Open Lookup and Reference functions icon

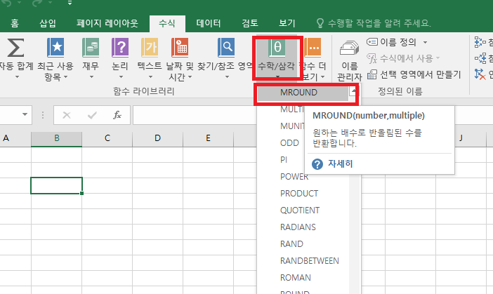point(226,48)
